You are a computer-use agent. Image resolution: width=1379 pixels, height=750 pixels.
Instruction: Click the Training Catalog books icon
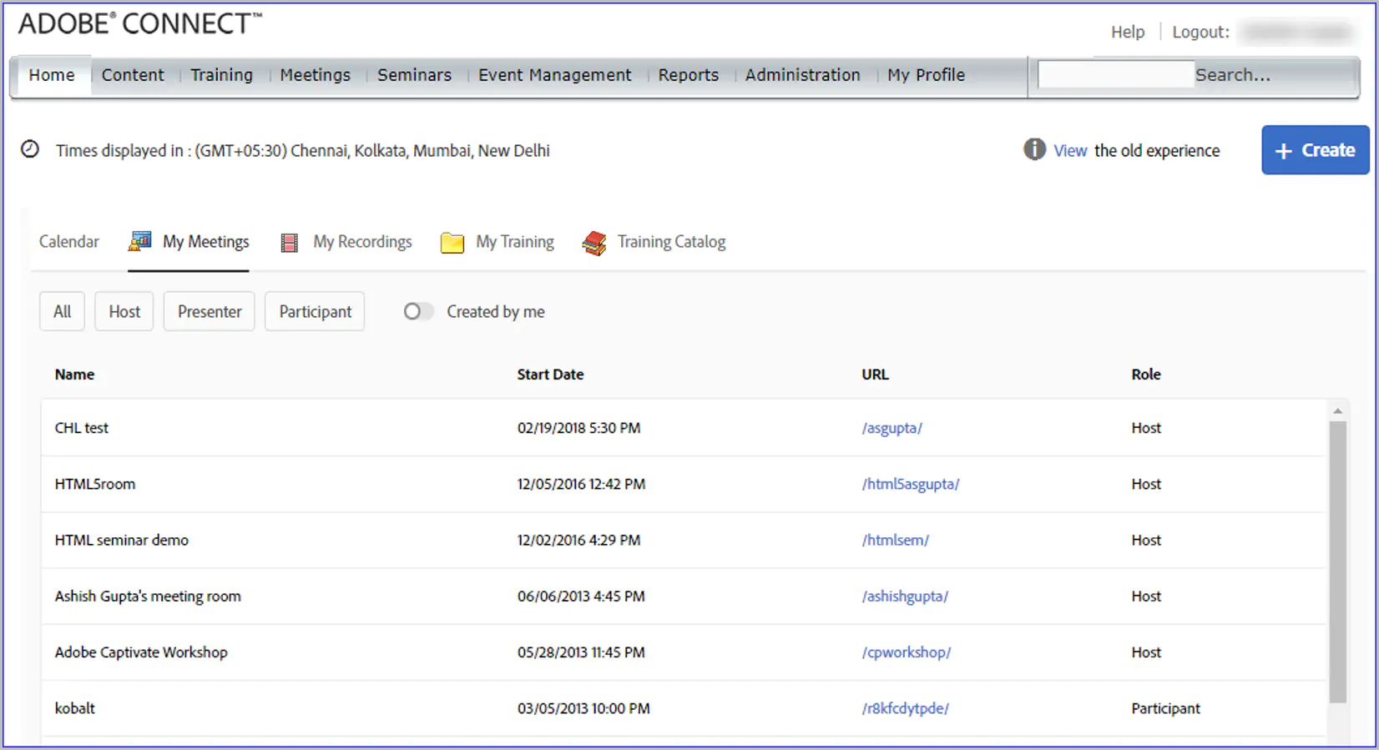(x=594, y=243)
